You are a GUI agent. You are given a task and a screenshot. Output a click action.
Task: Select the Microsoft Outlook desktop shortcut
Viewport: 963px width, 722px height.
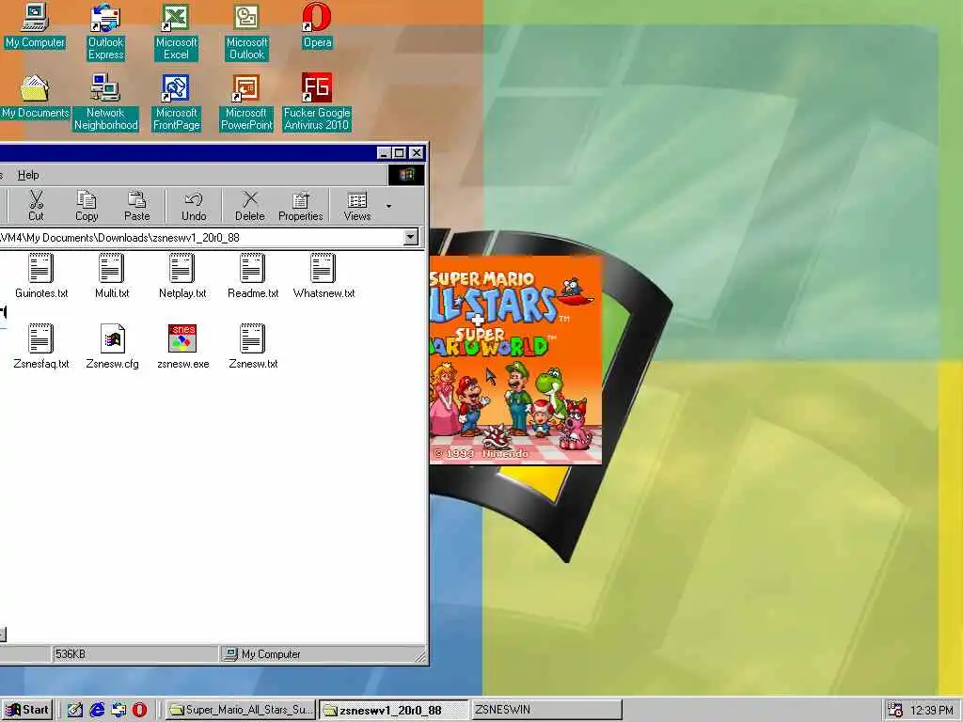(246, 32)
